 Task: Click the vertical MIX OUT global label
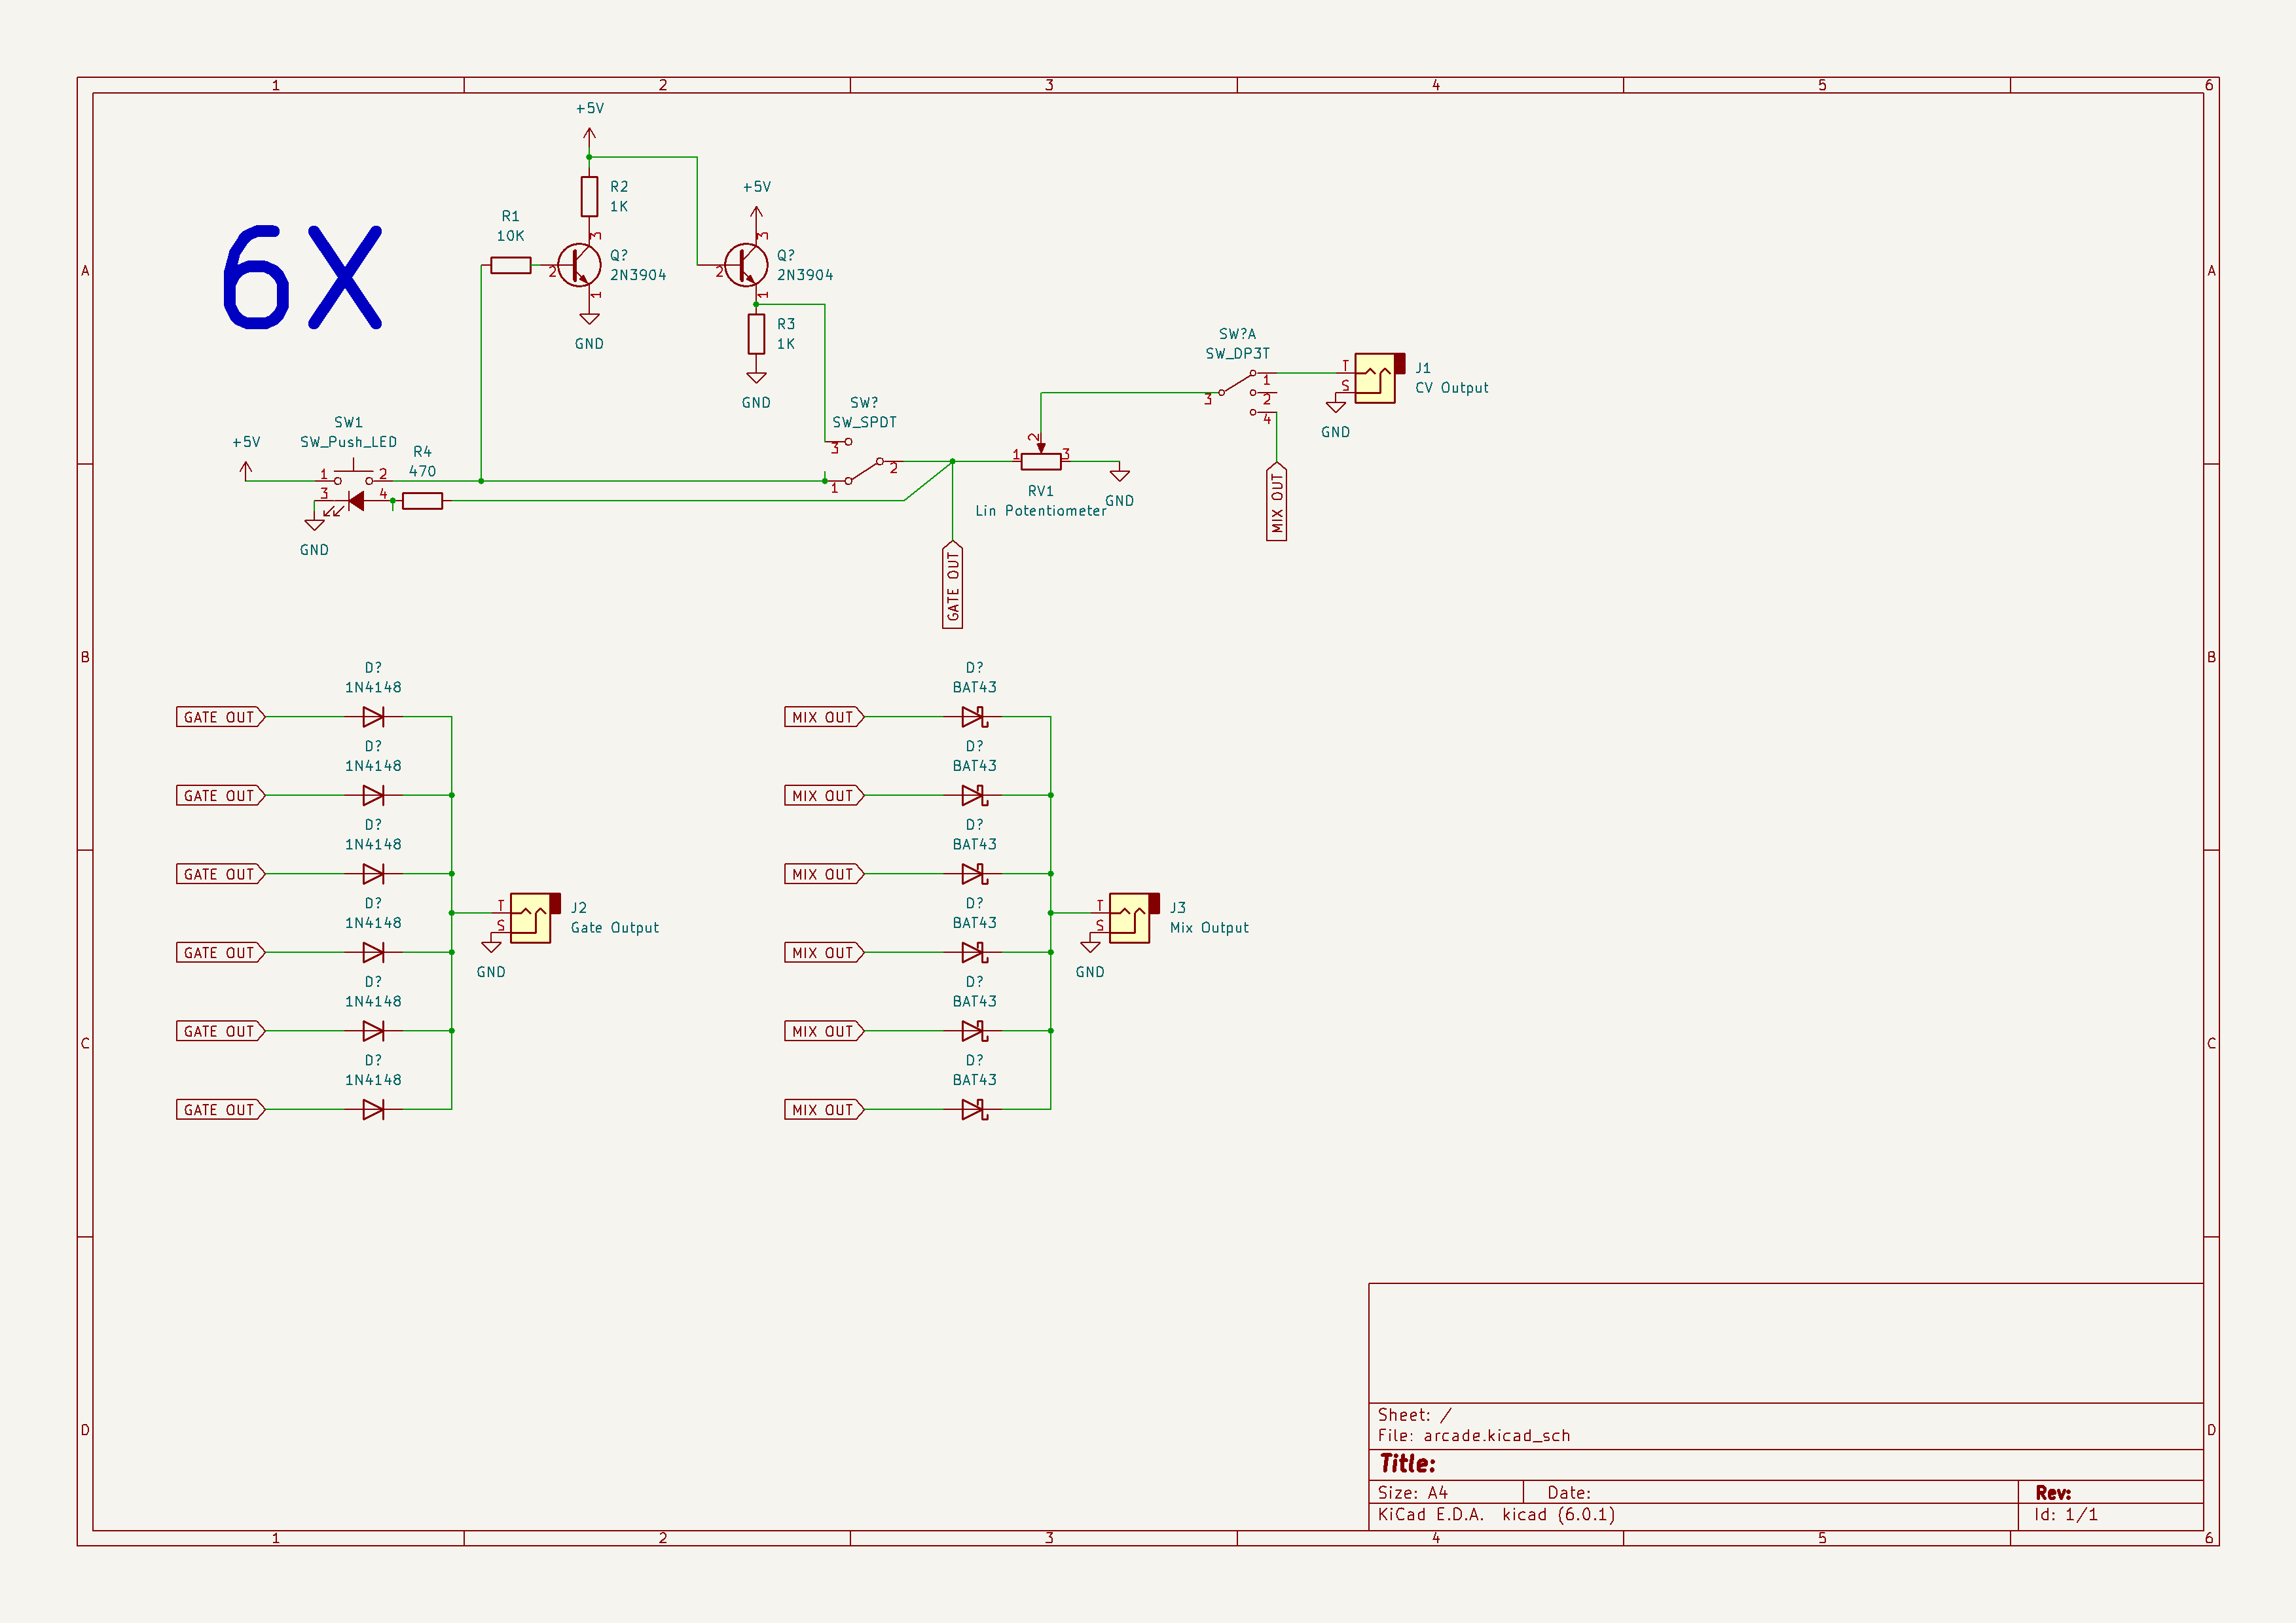[x=1276, y=502]
